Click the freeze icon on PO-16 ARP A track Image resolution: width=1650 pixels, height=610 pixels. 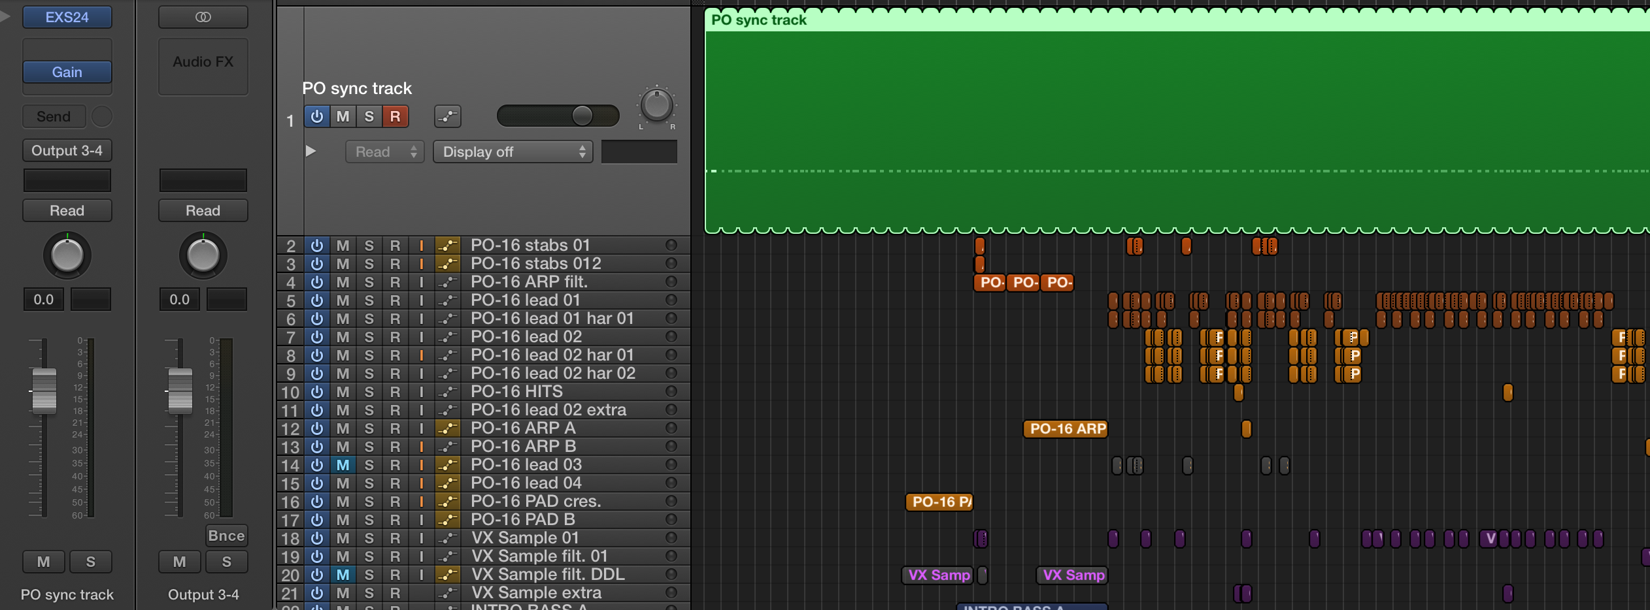pos(448,428)
